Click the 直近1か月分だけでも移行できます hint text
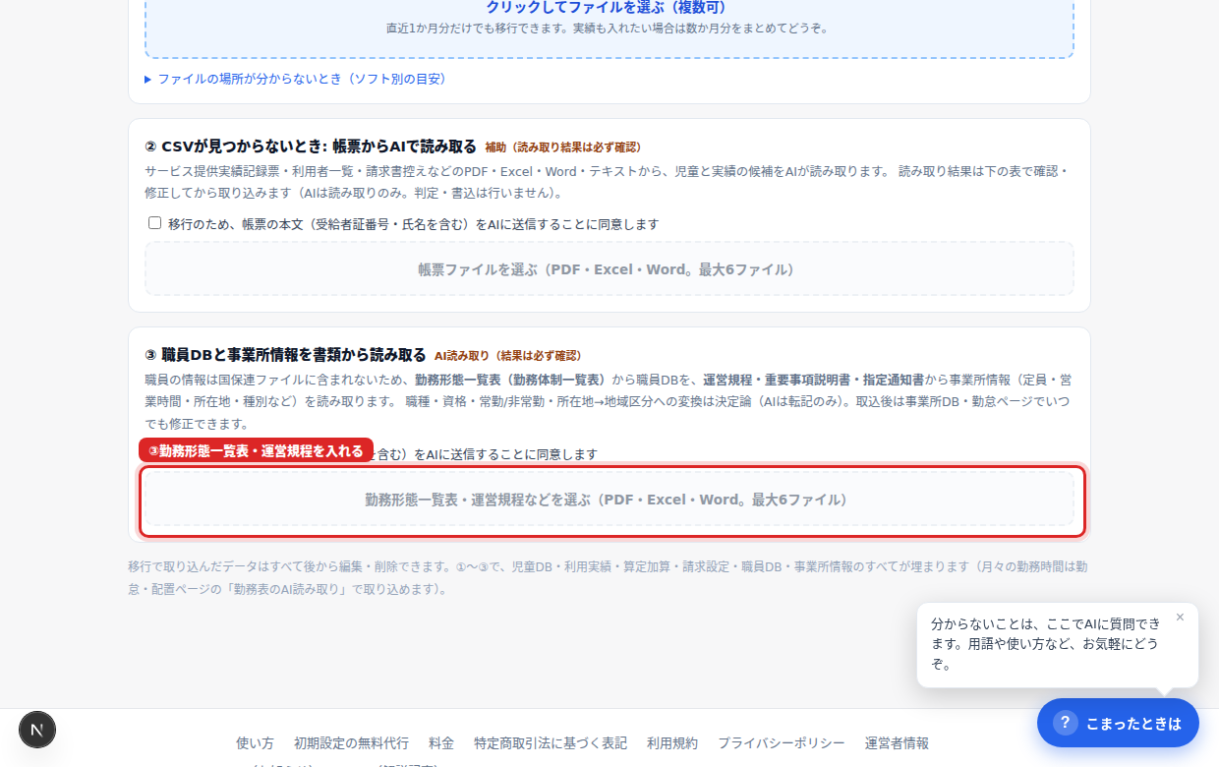 coord(609,28)
